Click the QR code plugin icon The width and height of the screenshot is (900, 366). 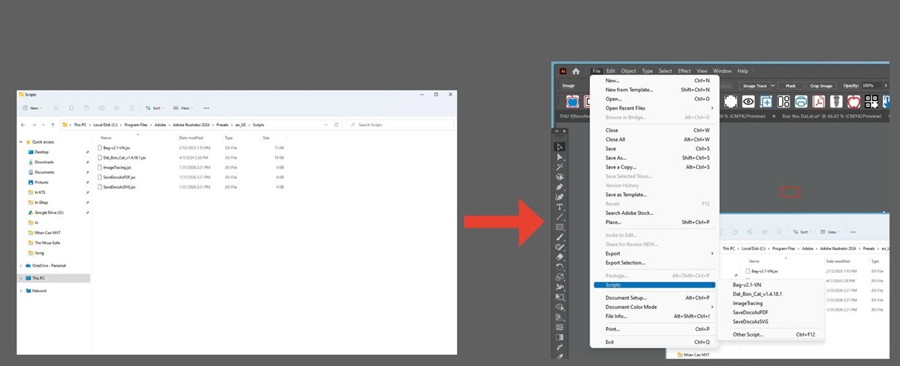click(871, 101)
